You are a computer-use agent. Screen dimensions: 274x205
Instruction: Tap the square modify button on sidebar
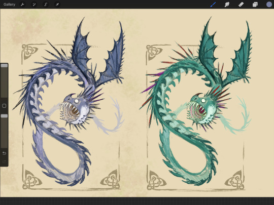tap(4, 106)
